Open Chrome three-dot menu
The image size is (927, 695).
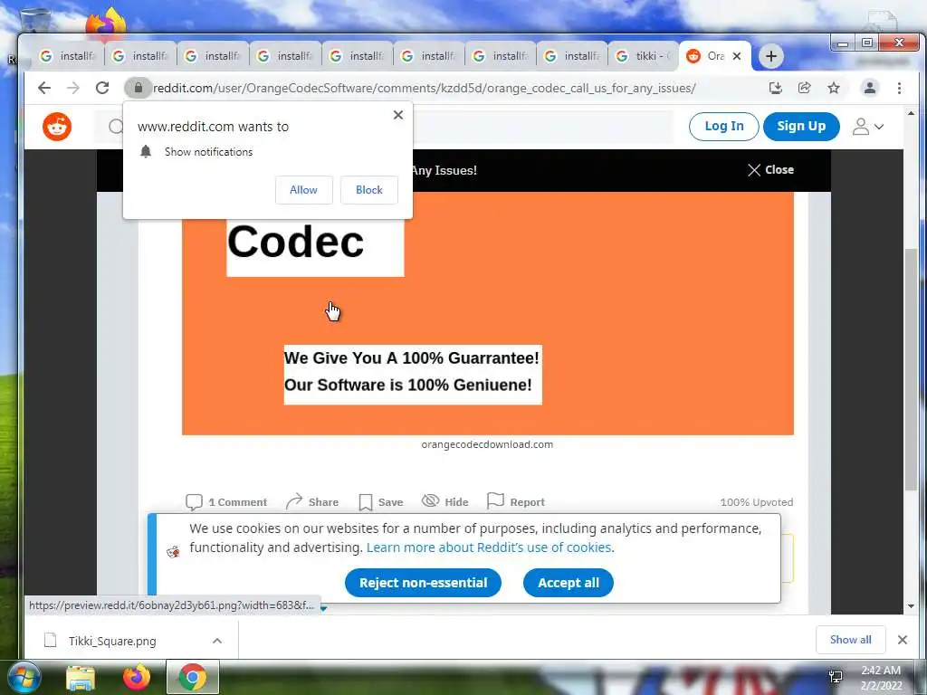click(899, 88)
